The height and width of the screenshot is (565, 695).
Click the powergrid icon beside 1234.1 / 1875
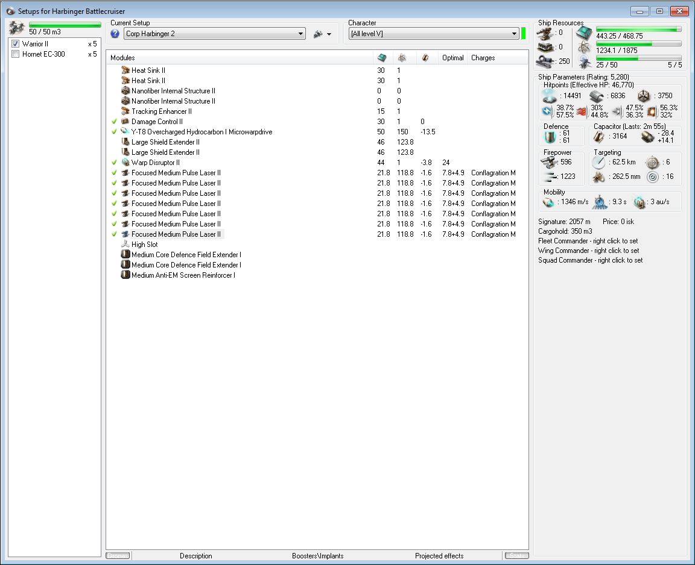584,47
